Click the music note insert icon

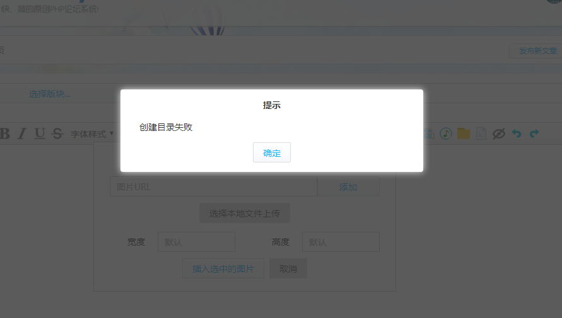(x=446, y=133)
